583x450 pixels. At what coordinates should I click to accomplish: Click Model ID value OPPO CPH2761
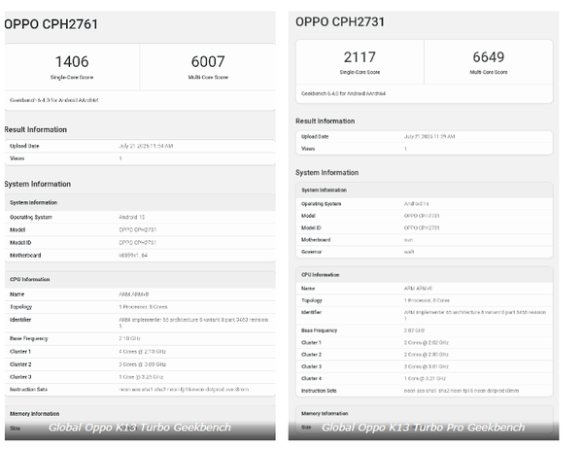[138, 242]
